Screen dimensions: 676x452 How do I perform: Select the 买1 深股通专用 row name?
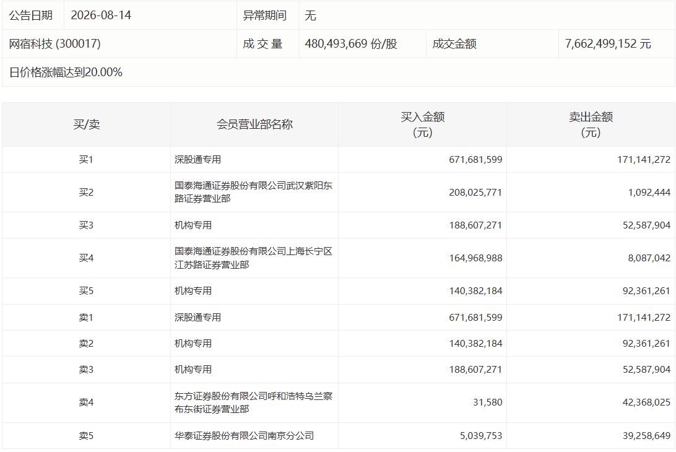tap(197, 160)
